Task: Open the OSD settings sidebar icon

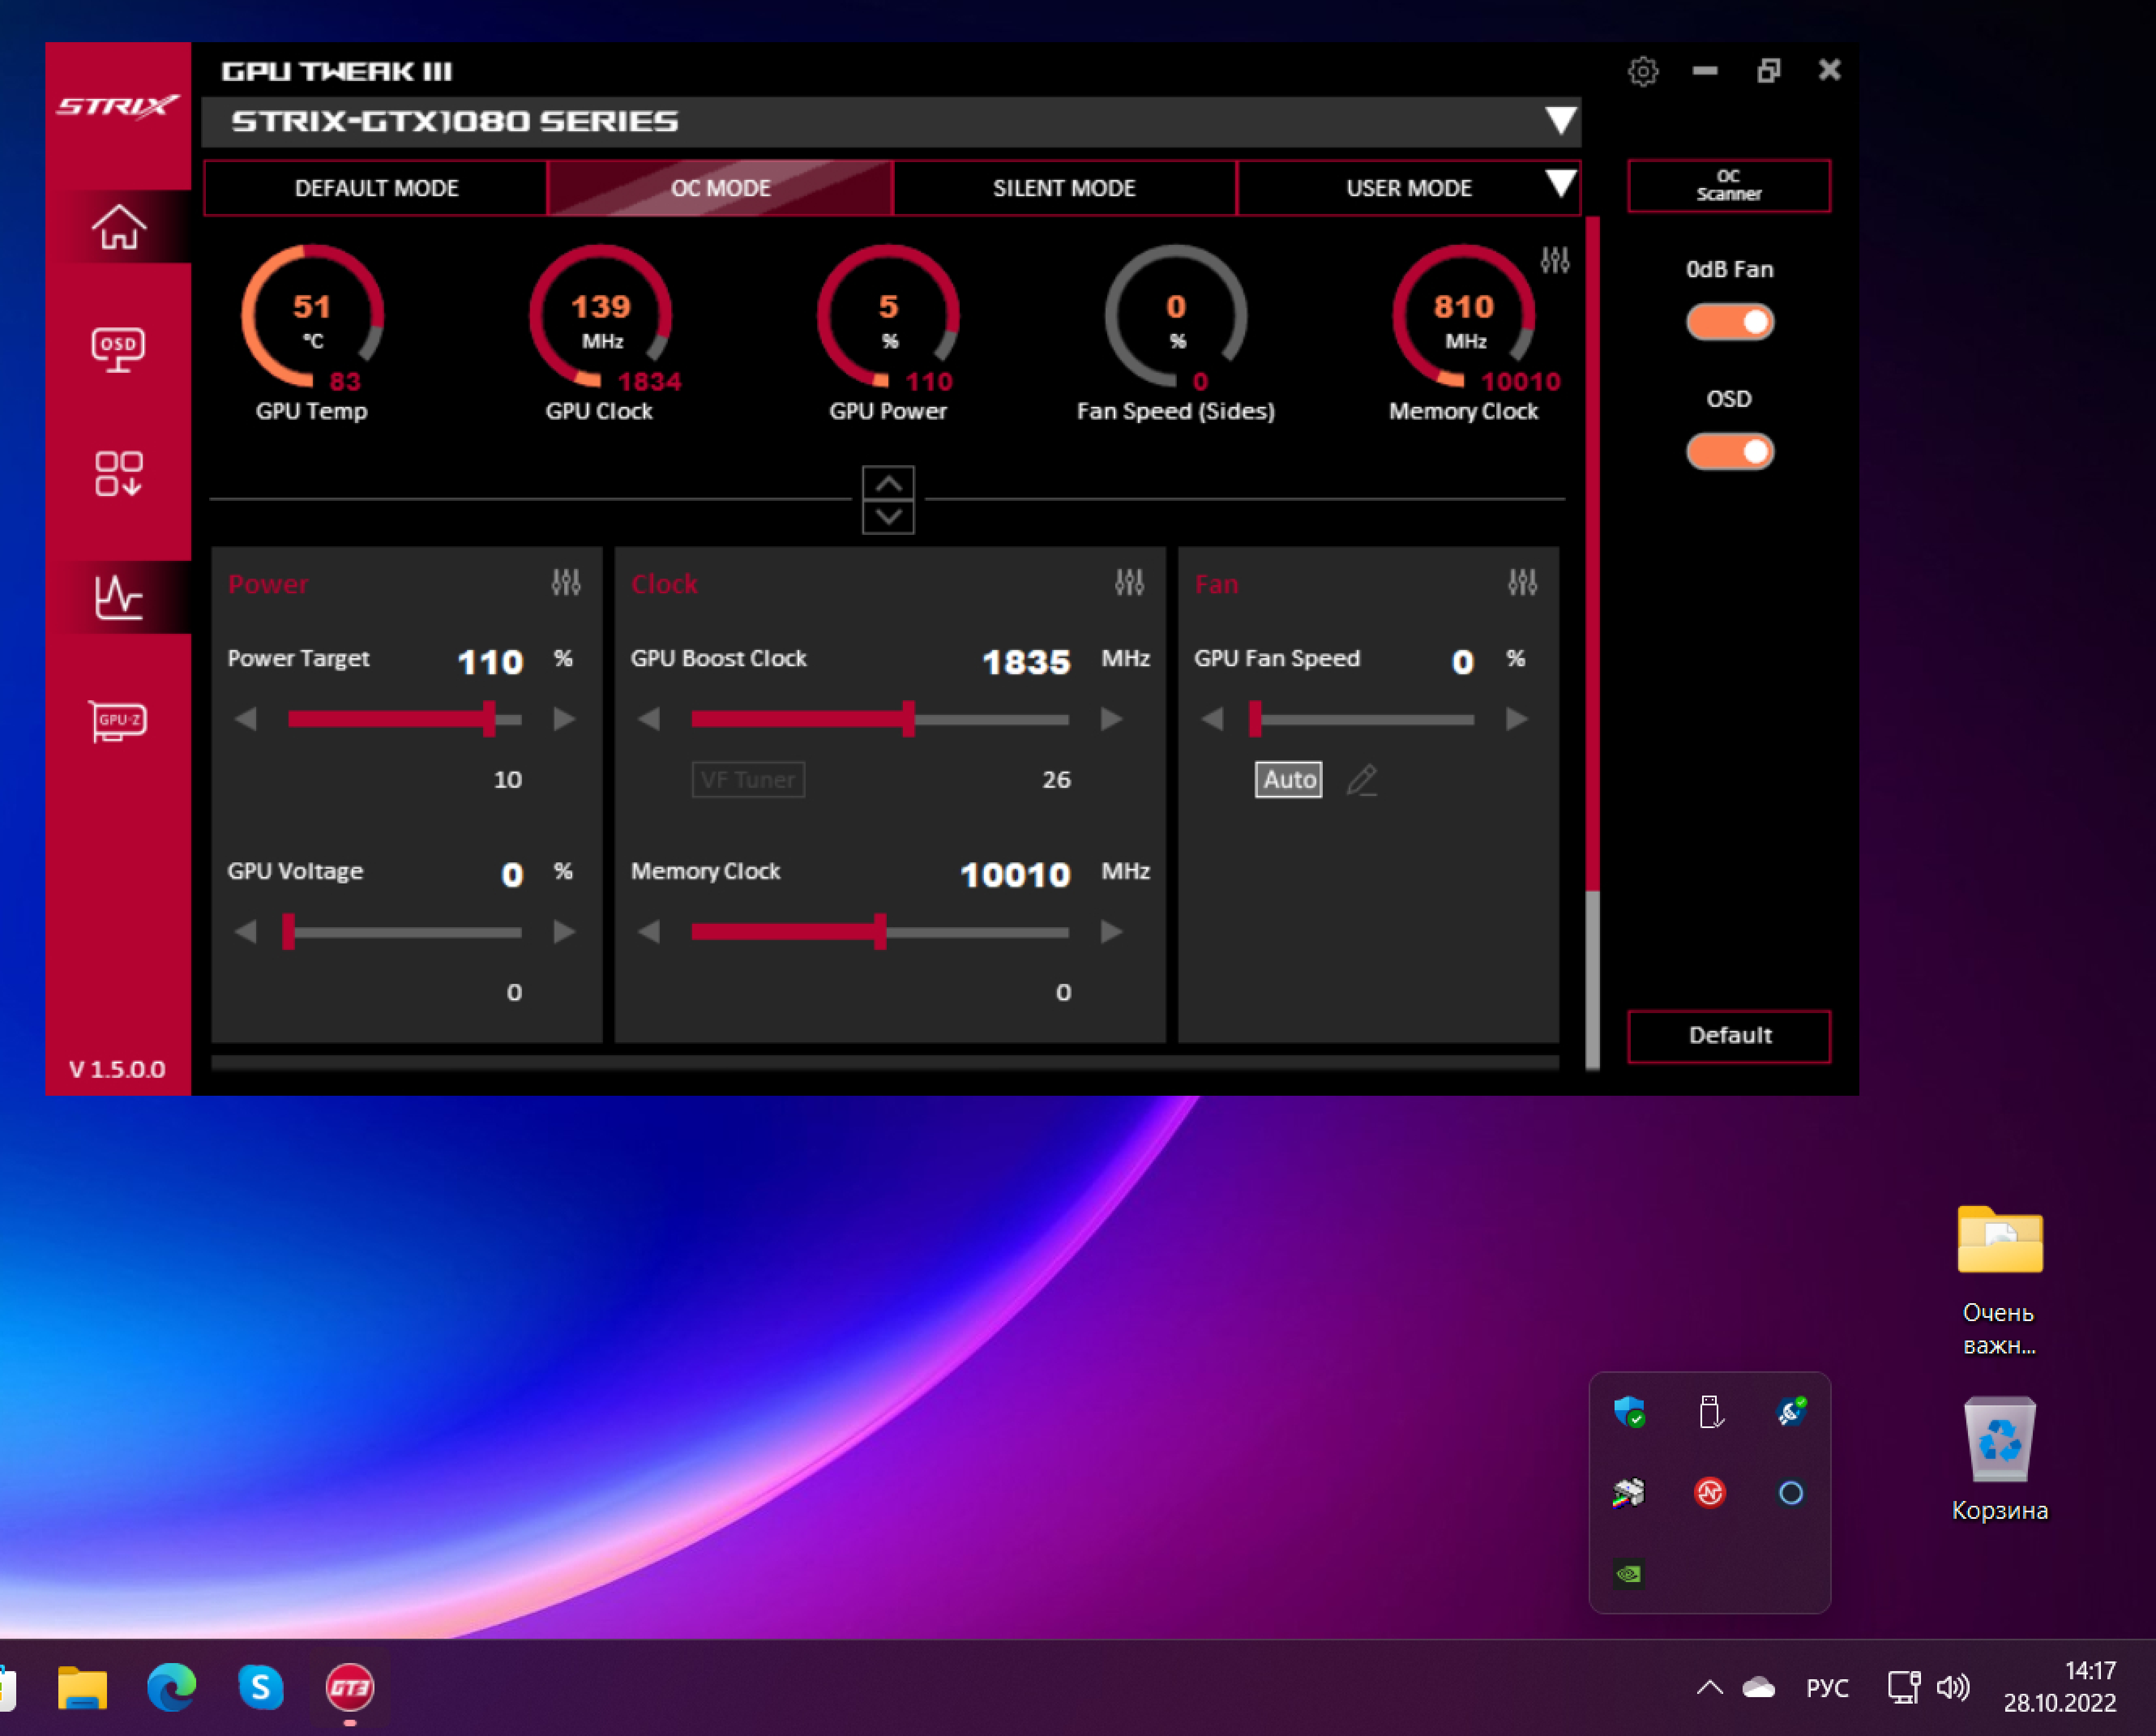Action: pyautogui.click(x=119, y=350)
